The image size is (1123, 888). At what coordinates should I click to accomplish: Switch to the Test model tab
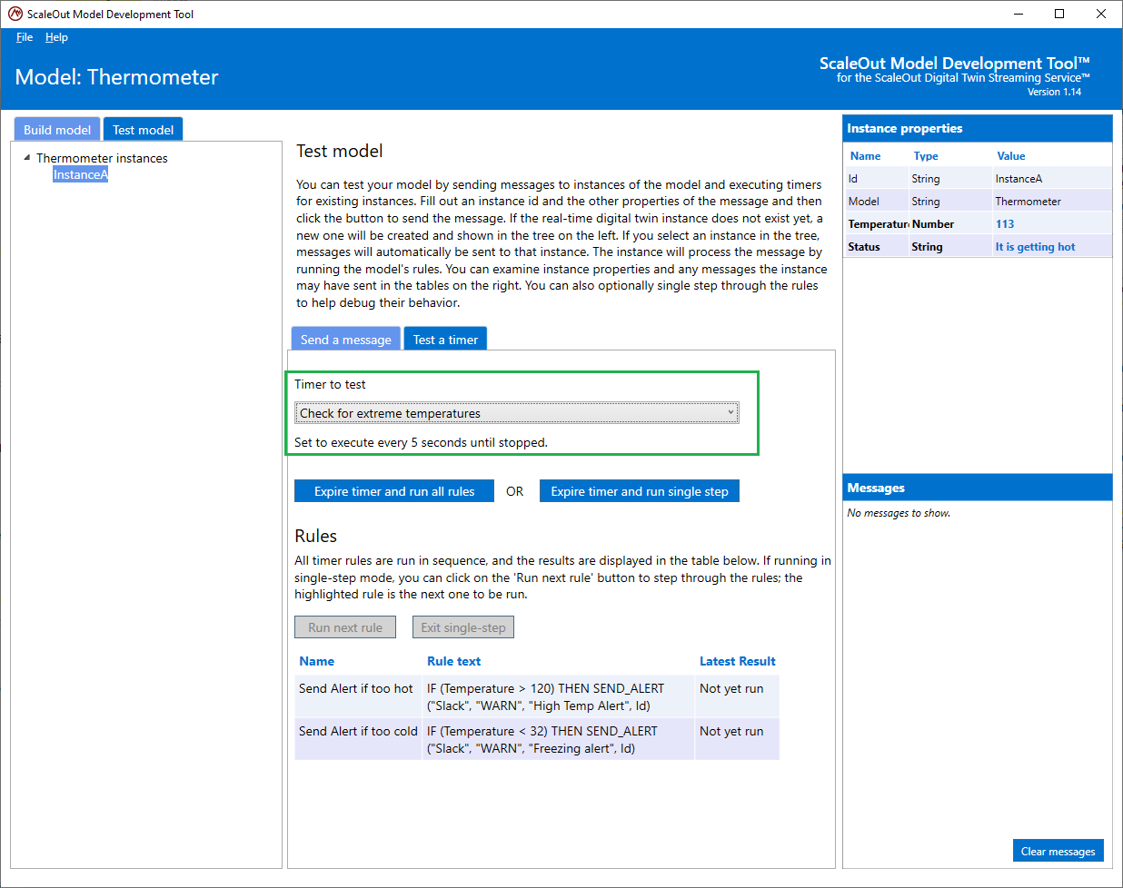(x=144, y=130)
